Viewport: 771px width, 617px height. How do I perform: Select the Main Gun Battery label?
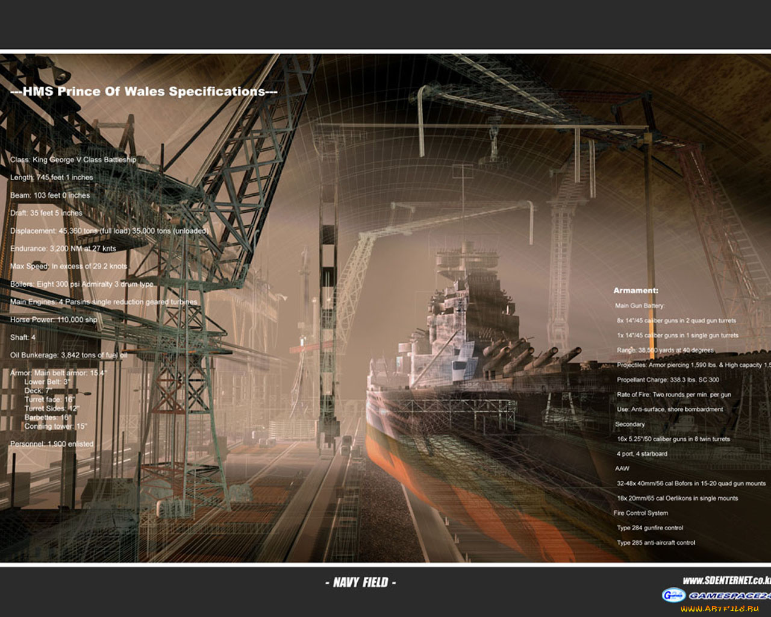tap(639, 305)
